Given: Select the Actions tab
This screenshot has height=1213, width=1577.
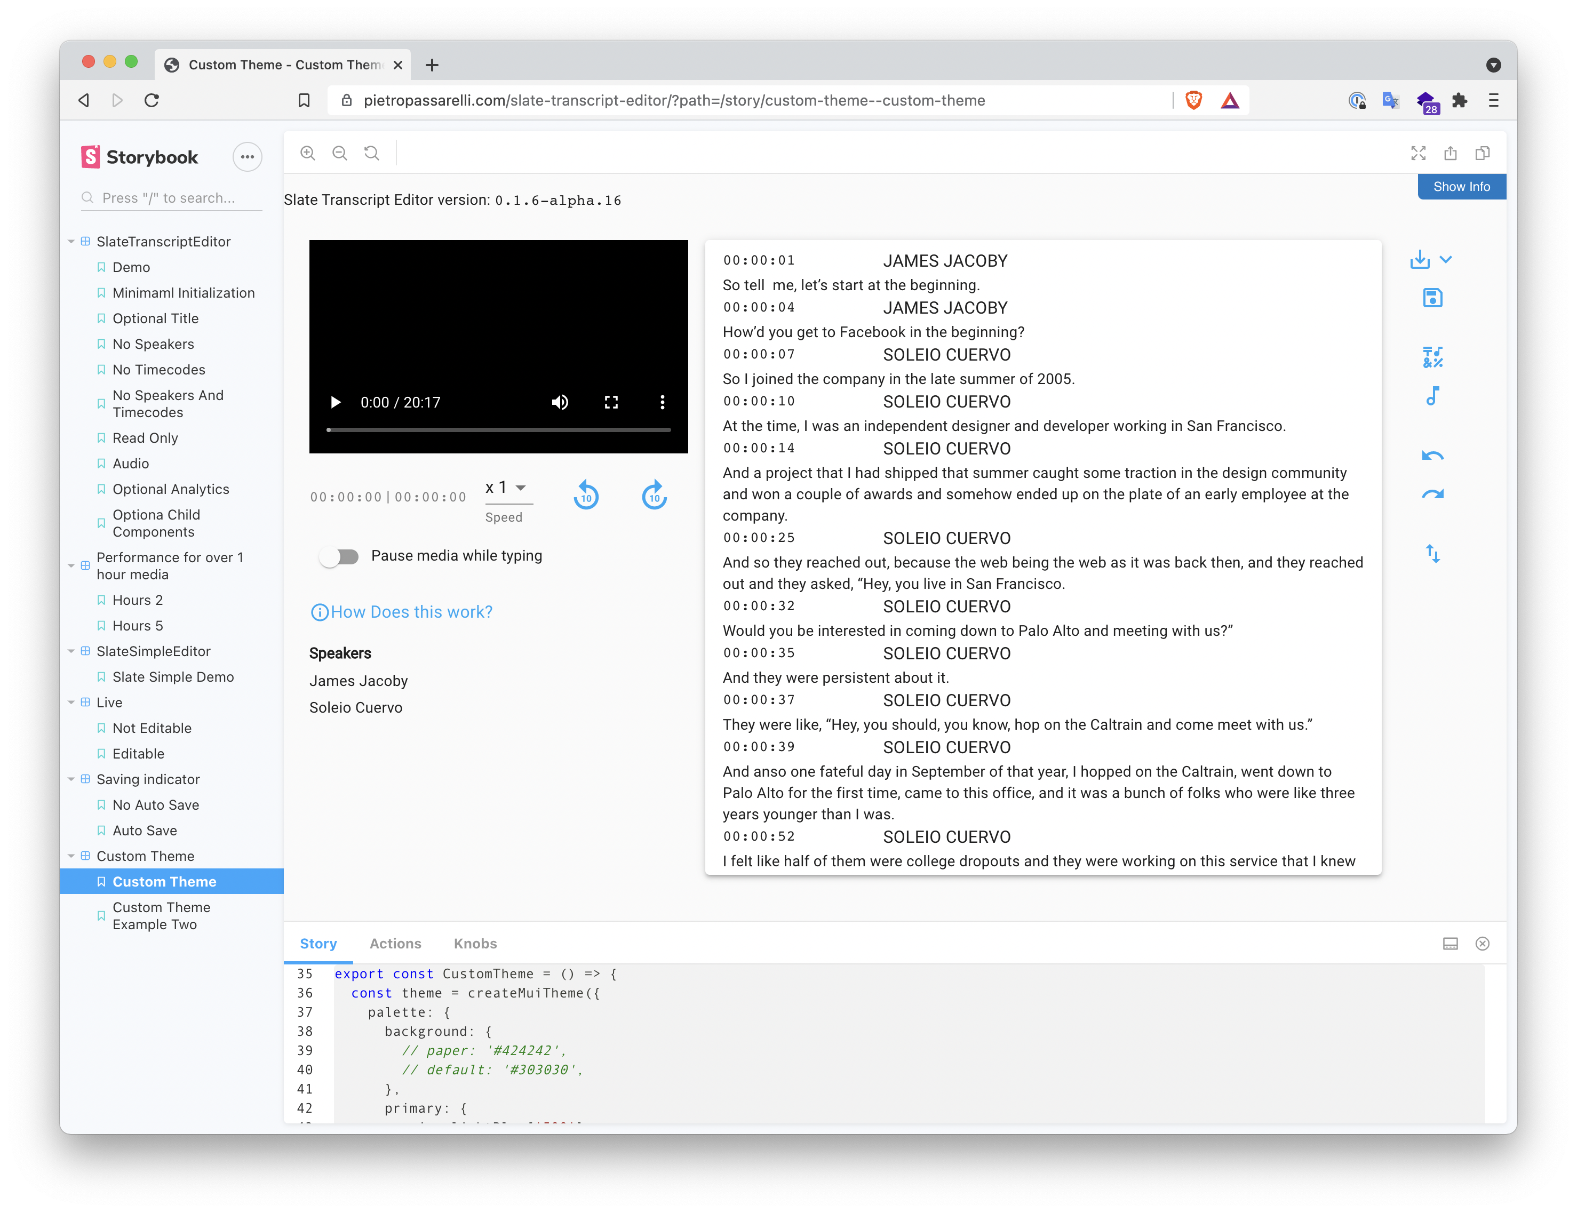Looking at the screenshot, I should pos(394,943).
